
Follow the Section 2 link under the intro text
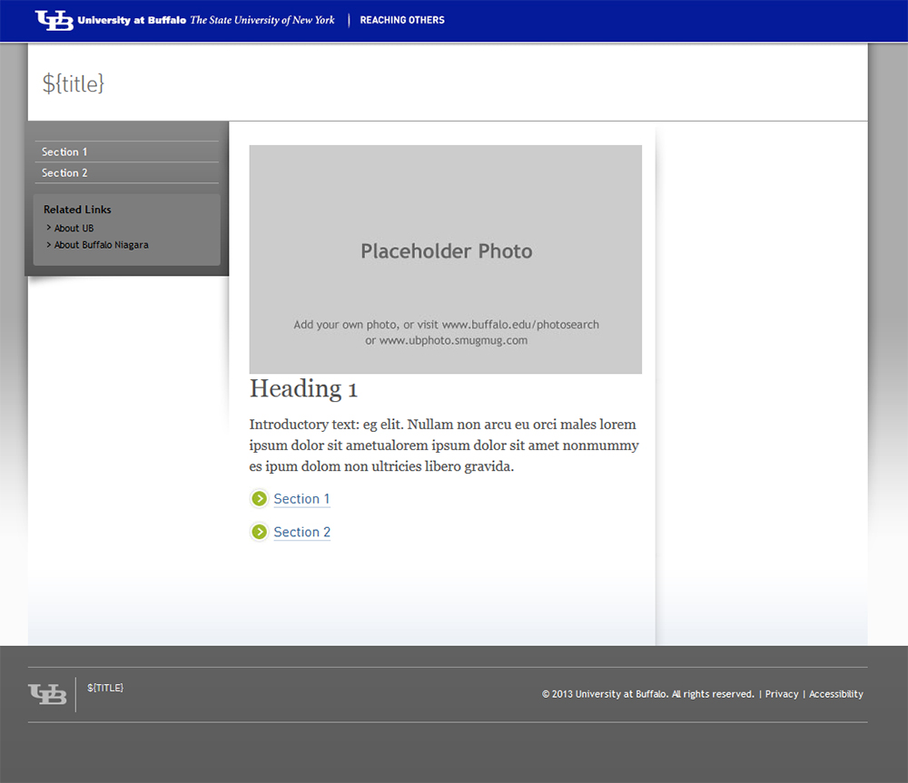coord(301,533)
